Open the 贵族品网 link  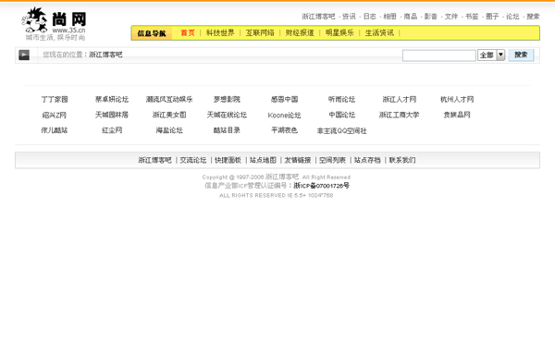(x=457, y=115)
